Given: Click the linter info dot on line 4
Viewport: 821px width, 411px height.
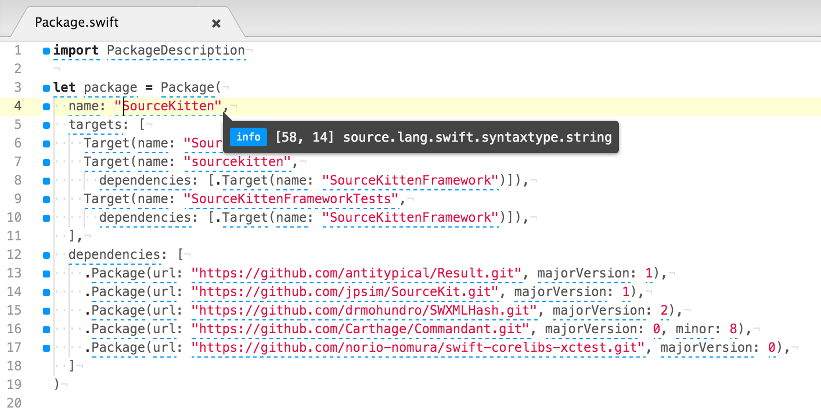Looking at the screenshot, I should click(x=46, y=107).
